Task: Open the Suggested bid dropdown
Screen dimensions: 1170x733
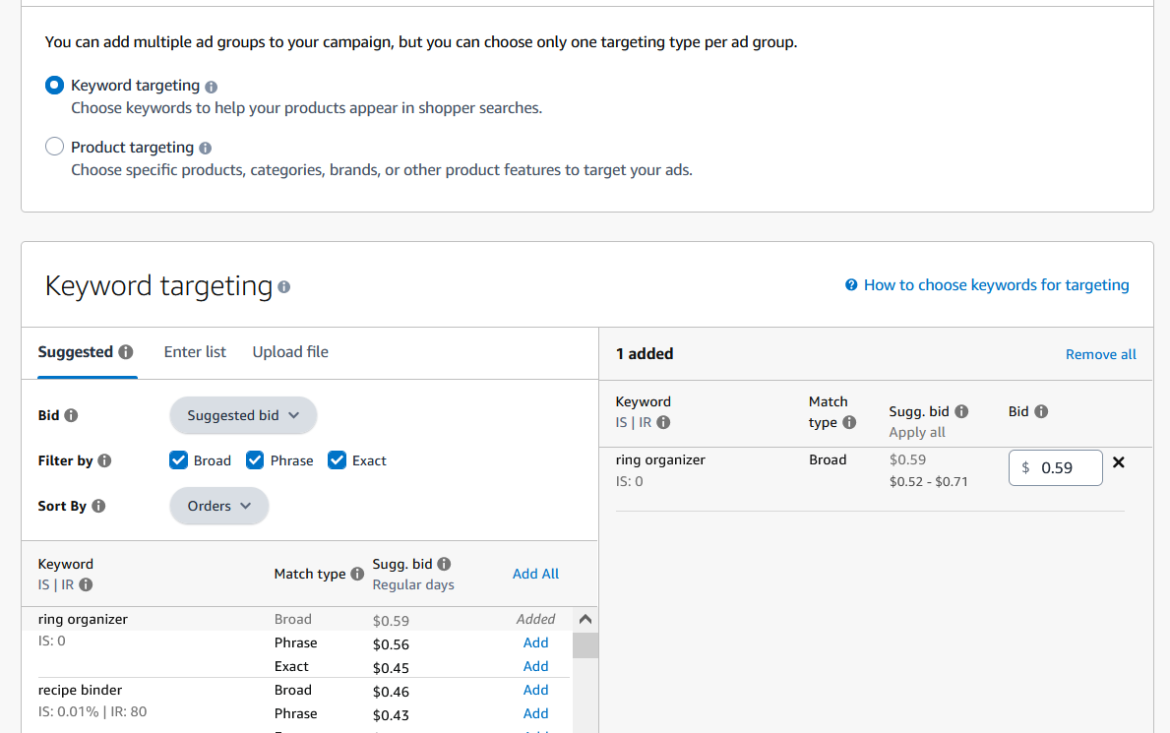Action: tap(242, 415)
